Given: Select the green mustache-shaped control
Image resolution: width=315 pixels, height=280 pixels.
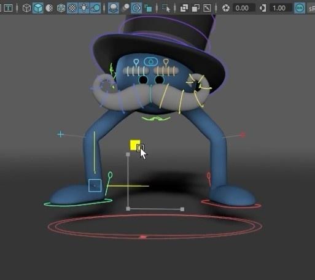Looking at the screenshot, I should coord(156,119).
